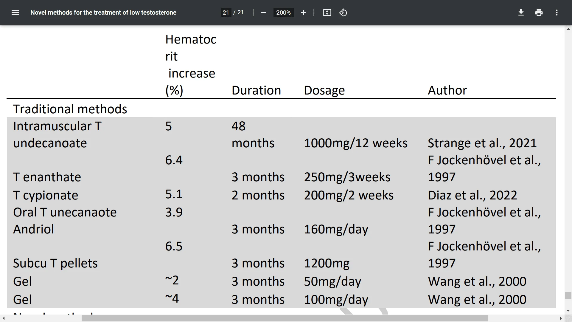Click the horizontal scrollbar thumb
This screenshot has width=572, height=322.
(285, 318)
